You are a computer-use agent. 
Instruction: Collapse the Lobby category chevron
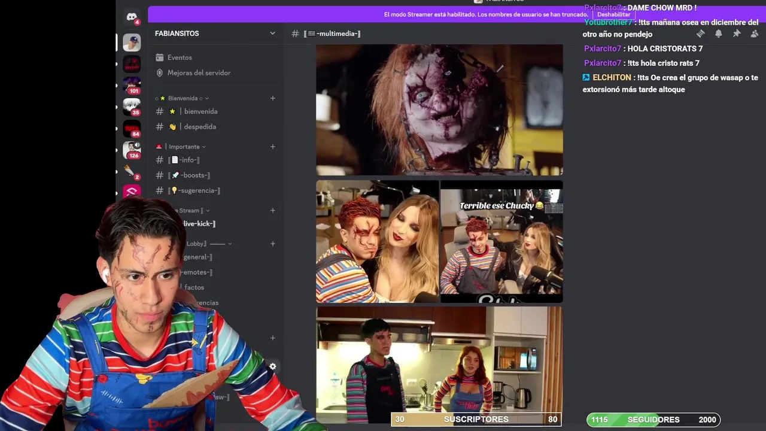point(230,244)
